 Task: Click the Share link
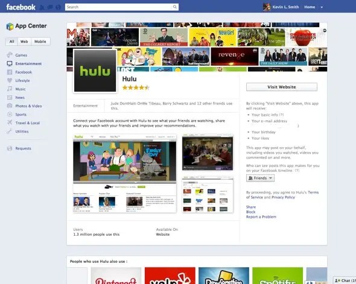[x=251, y=207]
